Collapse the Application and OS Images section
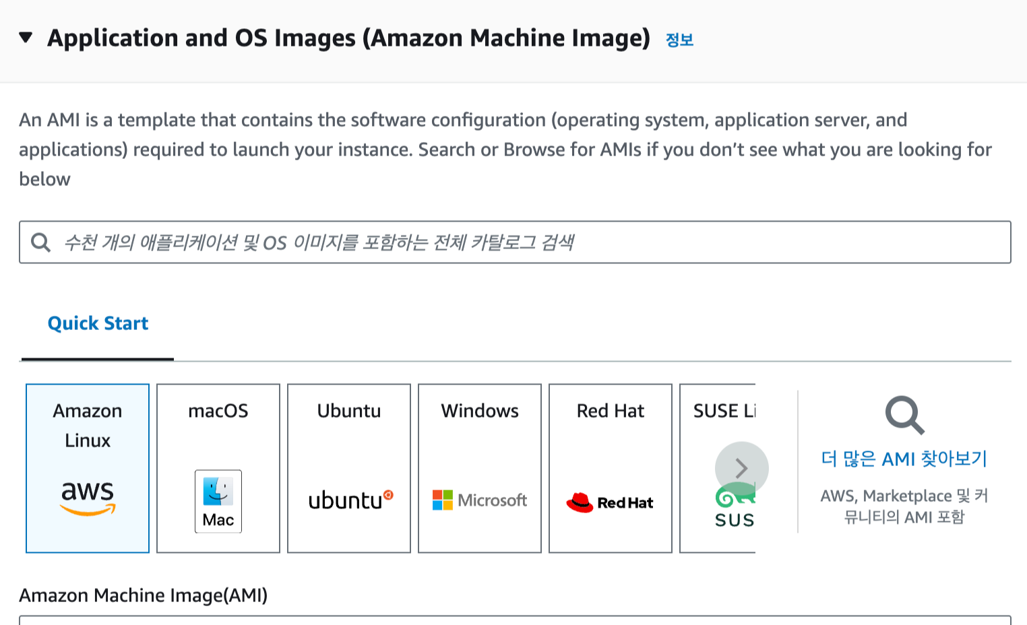1027x625 pixels. [x=26, y=38]
